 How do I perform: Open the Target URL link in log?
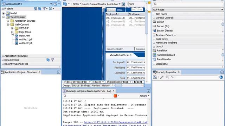click(x=116, y=122)
